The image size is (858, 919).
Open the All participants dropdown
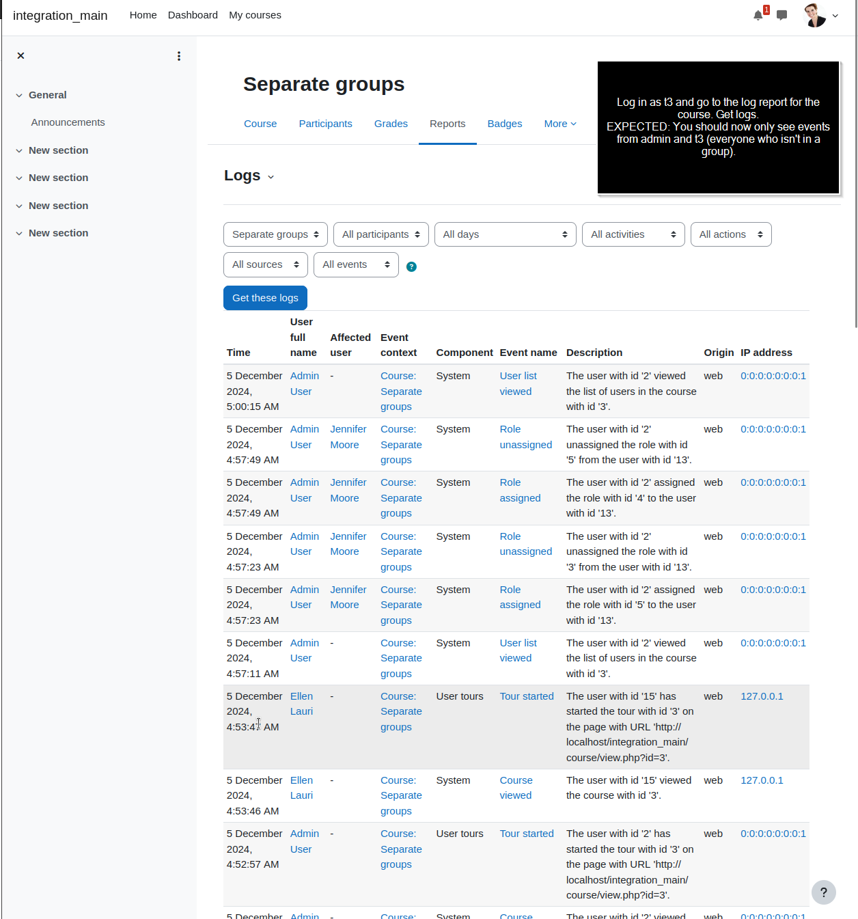[x=381, y=234]
